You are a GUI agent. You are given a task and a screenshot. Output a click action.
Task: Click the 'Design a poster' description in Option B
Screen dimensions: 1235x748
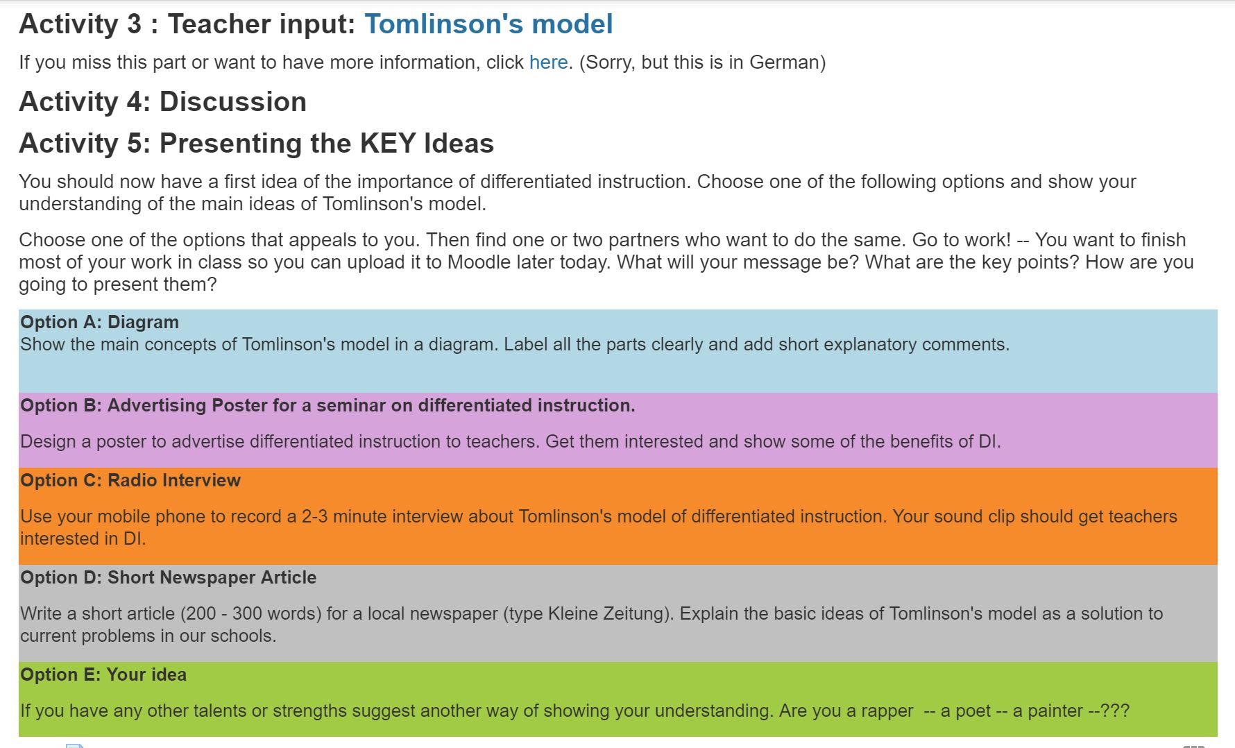(510, 442)
